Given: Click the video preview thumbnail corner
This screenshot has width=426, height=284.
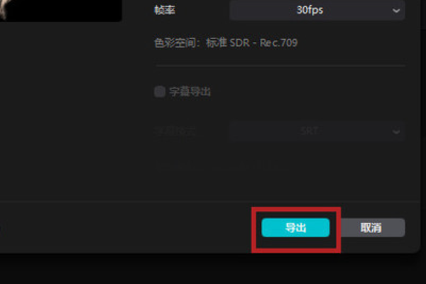Looking at the screenshot, I should pos(60,11).
